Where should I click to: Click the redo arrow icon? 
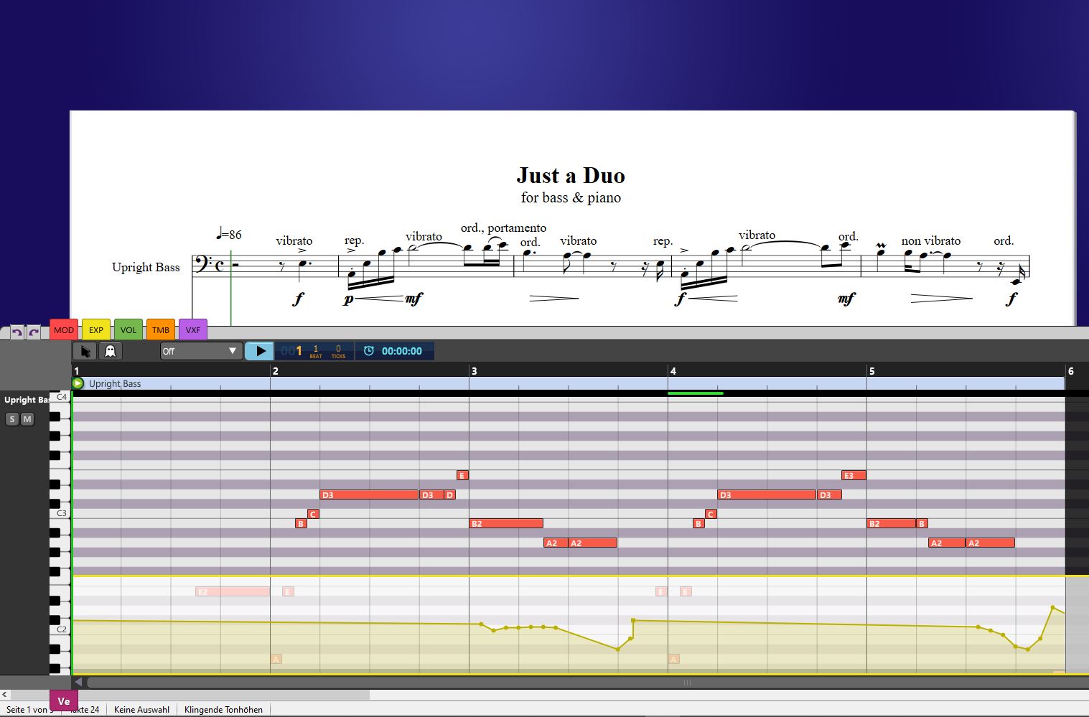[33, 332]
